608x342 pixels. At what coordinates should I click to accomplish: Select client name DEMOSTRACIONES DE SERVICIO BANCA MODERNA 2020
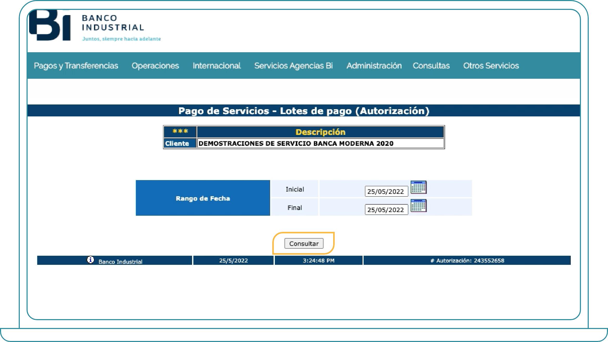(x=296, y=143)
